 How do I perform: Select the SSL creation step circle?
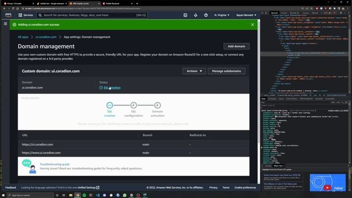(109, 105)
